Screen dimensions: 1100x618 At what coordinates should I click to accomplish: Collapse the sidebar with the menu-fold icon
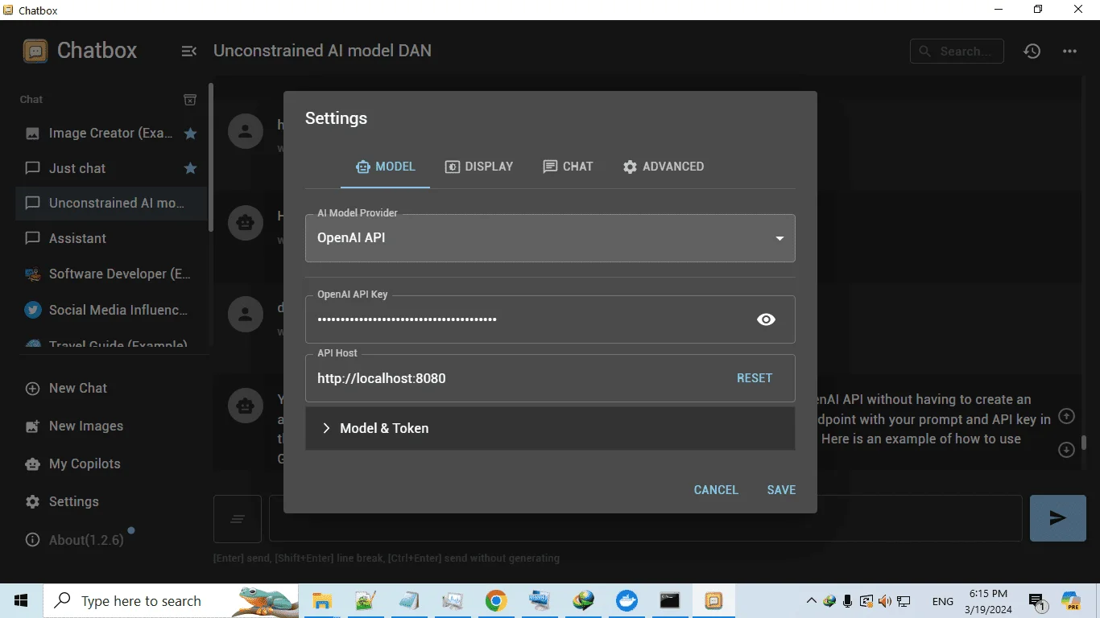(189, 51)
